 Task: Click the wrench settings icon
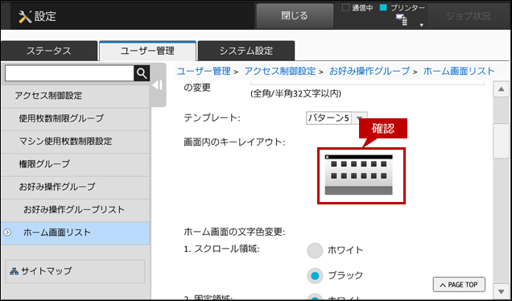point(25,16)
